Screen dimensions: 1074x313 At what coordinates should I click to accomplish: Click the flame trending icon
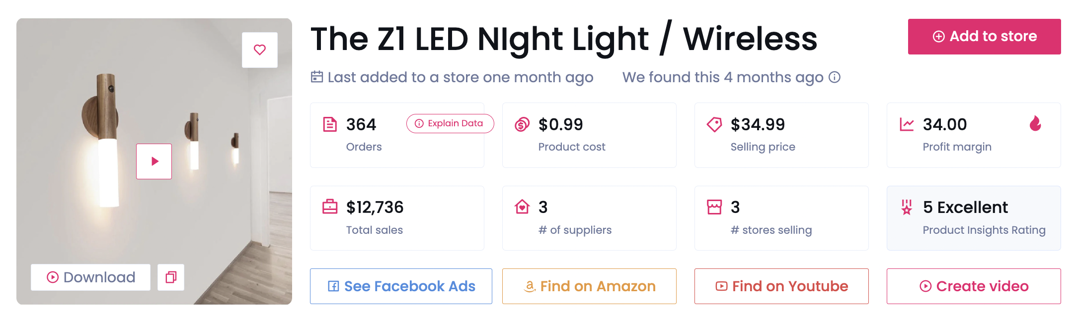point(1035,123)
